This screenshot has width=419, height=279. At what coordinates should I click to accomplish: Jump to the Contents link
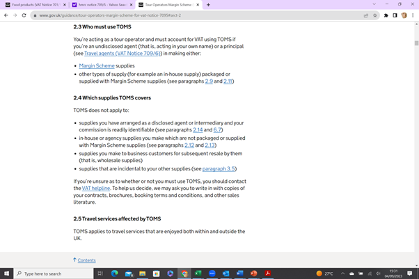[x=86, y=260]
